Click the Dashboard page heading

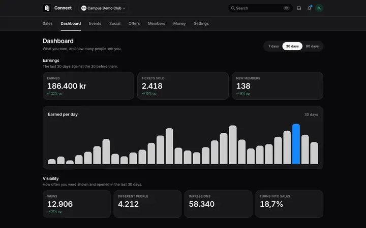tap(58, 41)
